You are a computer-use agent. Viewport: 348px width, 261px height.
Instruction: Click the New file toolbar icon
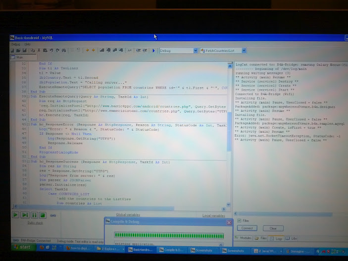pos(13,51)
